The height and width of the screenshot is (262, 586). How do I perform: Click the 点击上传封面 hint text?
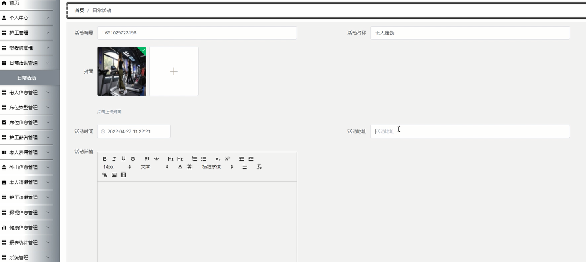pyautogui.click(x=109, y=112)
